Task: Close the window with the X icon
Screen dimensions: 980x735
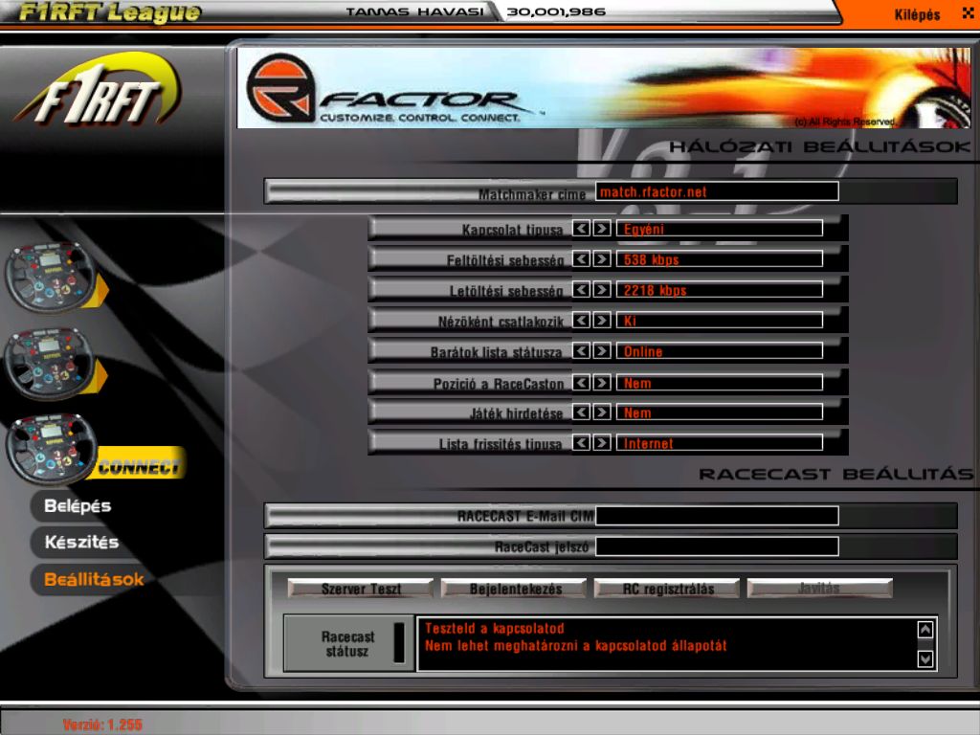Action: click(x=969, y=12)
